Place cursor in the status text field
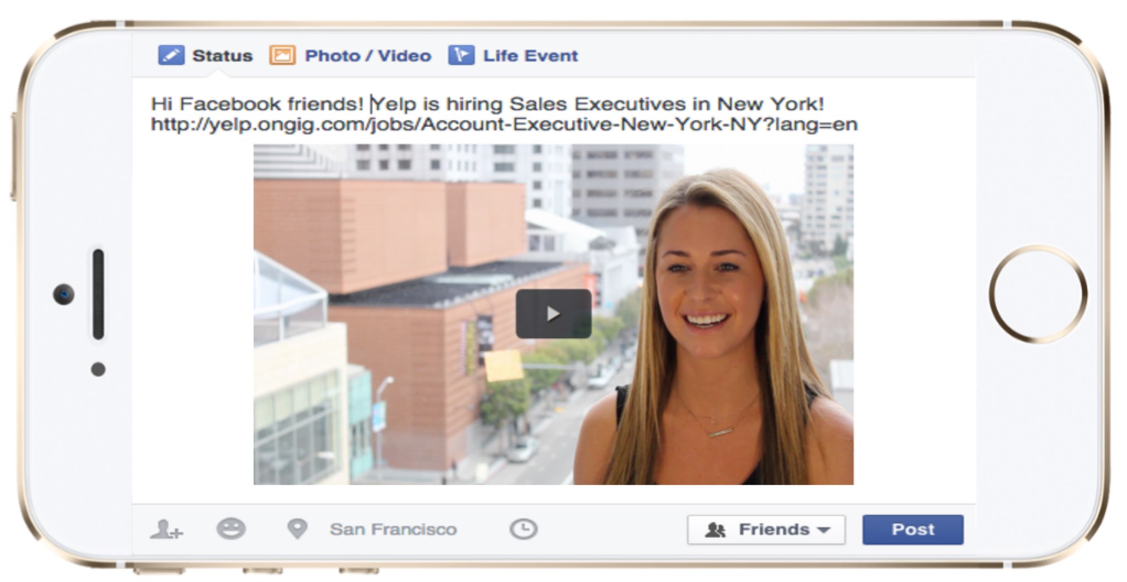The image size is (1127, 582). (x=554, y=114)
